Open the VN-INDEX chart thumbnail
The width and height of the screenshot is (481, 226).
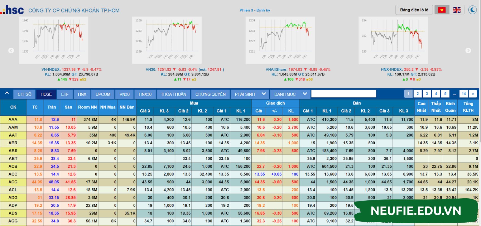pos(54,40)
